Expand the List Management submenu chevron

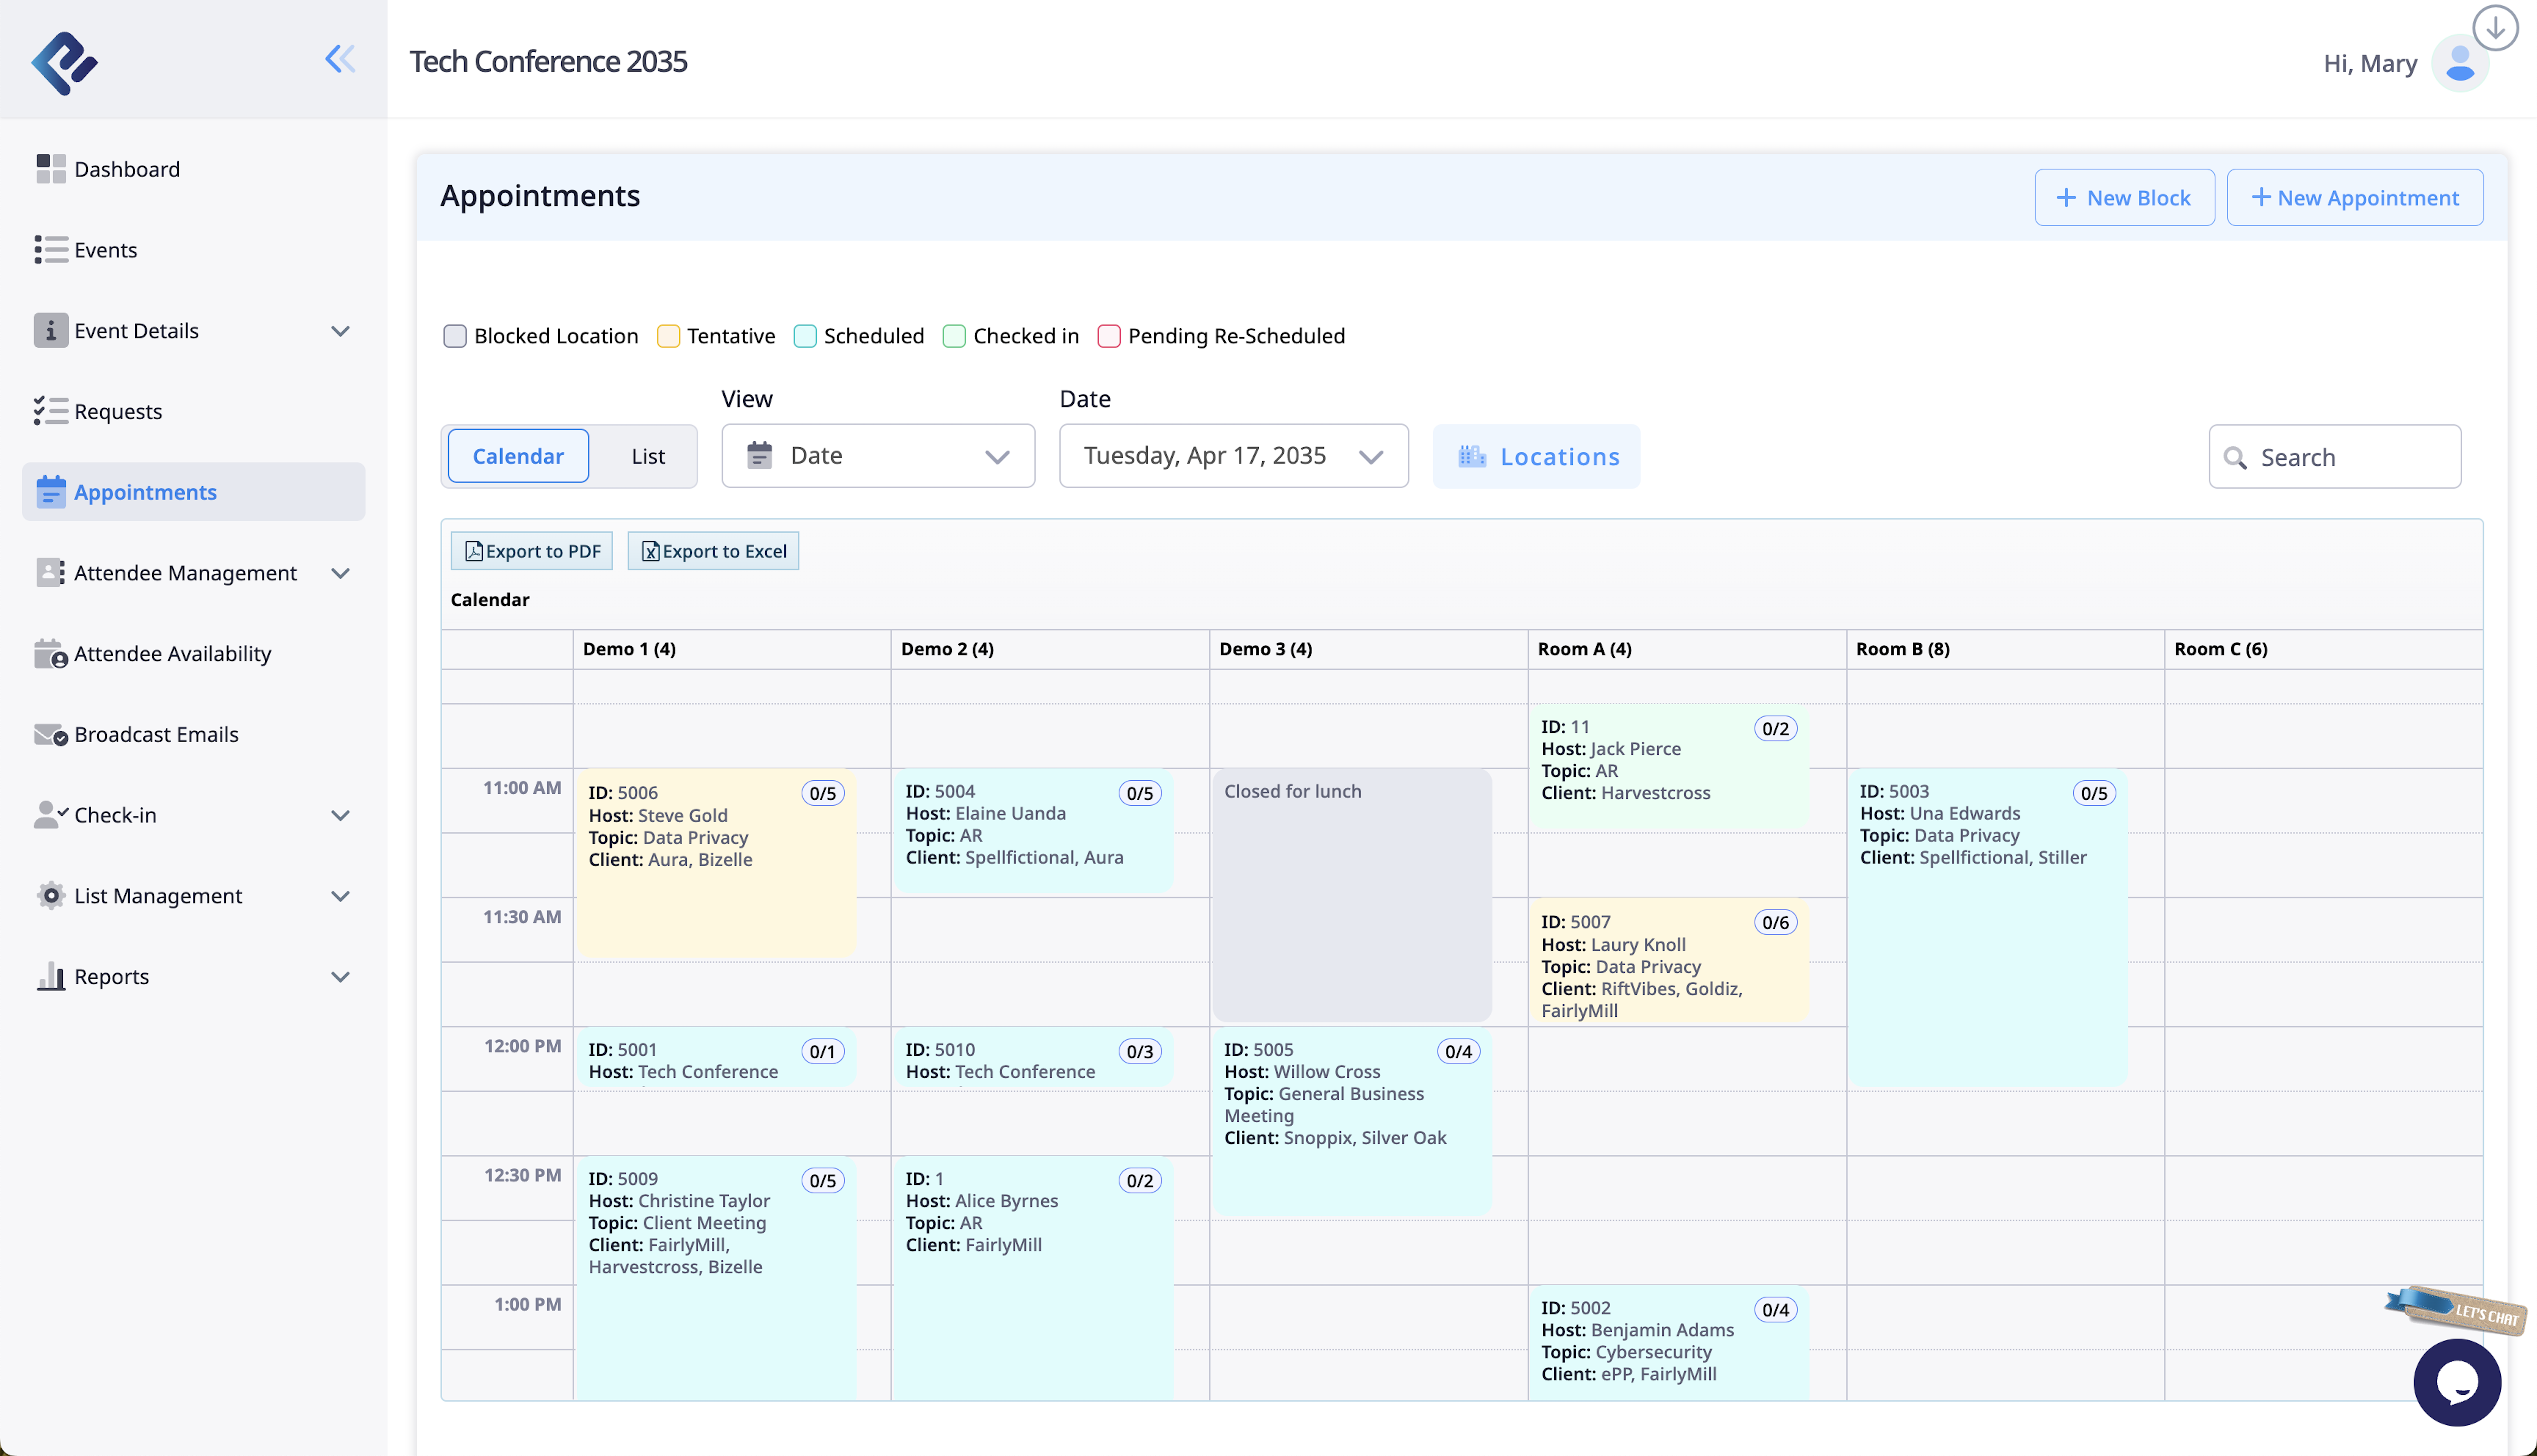pyautogui.click(x=340, y=896)
